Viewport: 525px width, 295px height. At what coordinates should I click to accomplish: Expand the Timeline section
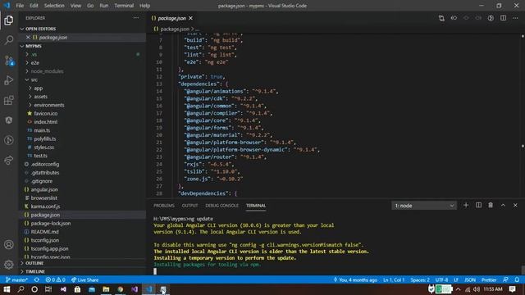coord(82,271)
